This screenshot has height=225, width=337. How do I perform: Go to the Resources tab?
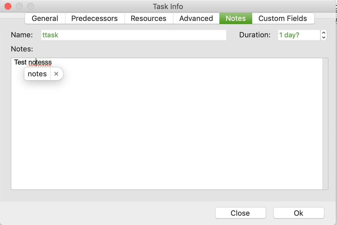coord(148,18)
